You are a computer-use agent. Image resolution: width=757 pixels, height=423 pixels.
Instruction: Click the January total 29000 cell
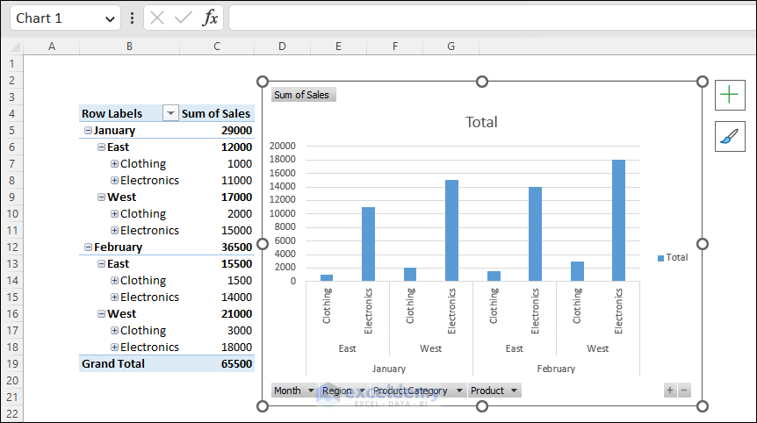(217, 130)
